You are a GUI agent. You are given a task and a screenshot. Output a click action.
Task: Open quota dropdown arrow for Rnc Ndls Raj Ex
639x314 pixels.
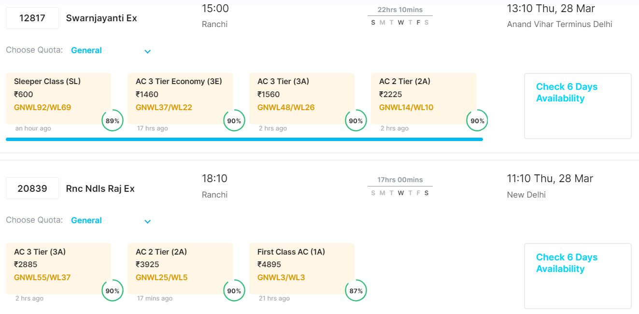pyautogui.click(x=148, y=221)
